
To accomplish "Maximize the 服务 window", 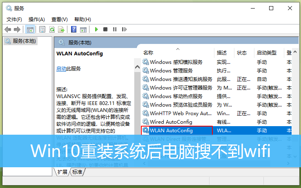I will point(271,8).
